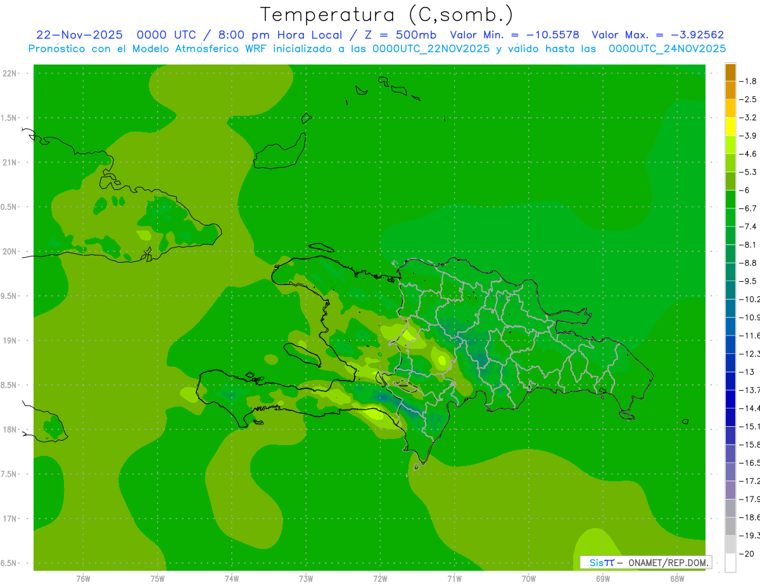Pick the purple swatch between -17.2 and -17.9

pyautogui.click(x=730, y=490)
